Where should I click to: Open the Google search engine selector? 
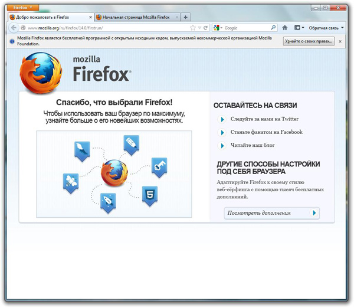pyautogui.click(x=218, y=28)
